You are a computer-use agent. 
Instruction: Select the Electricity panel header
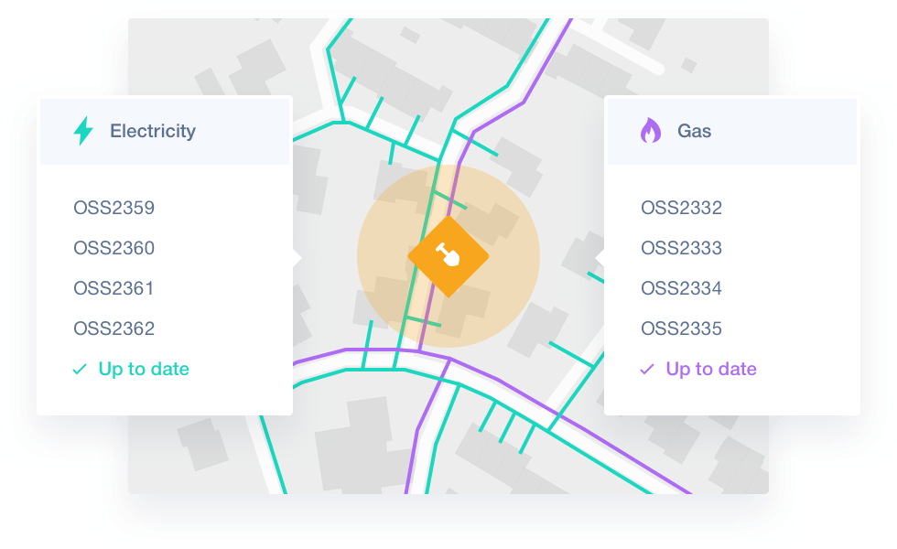[x=165, y=131]
